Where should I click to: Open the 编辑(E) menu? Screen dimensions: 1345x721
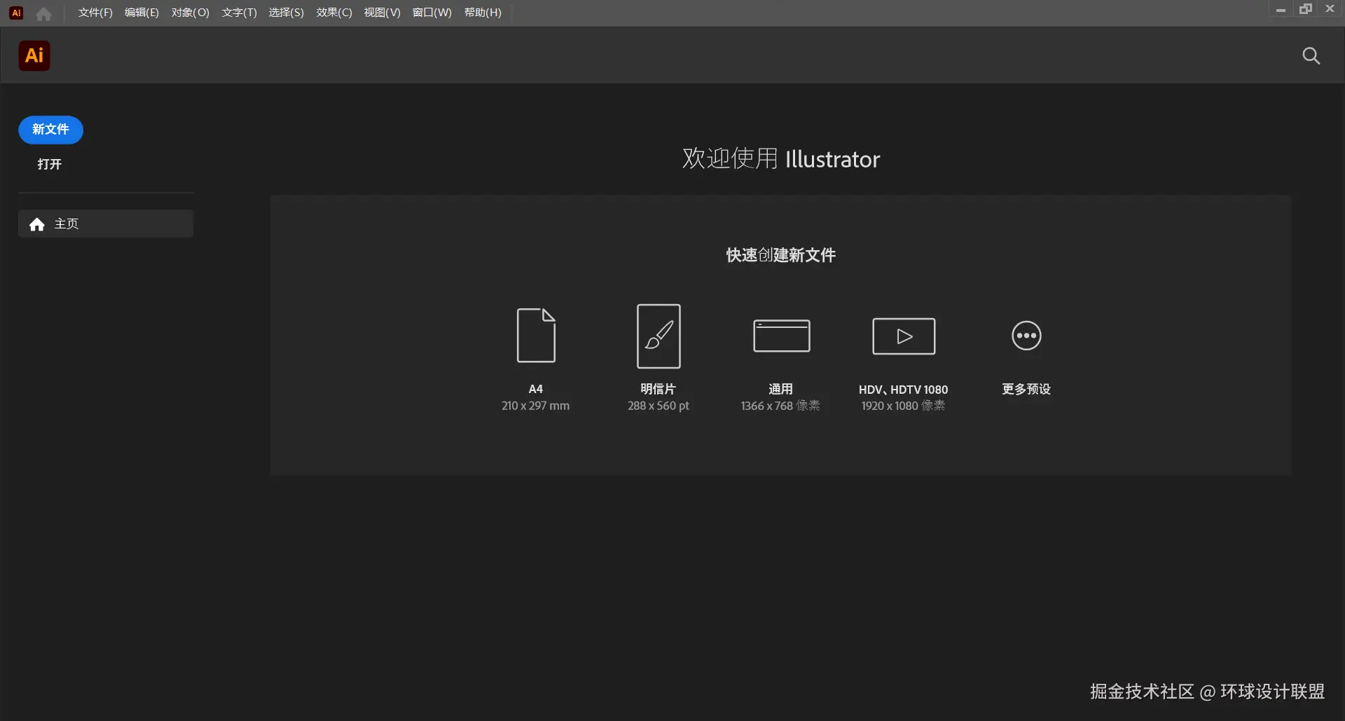click(x=142, y=13)
